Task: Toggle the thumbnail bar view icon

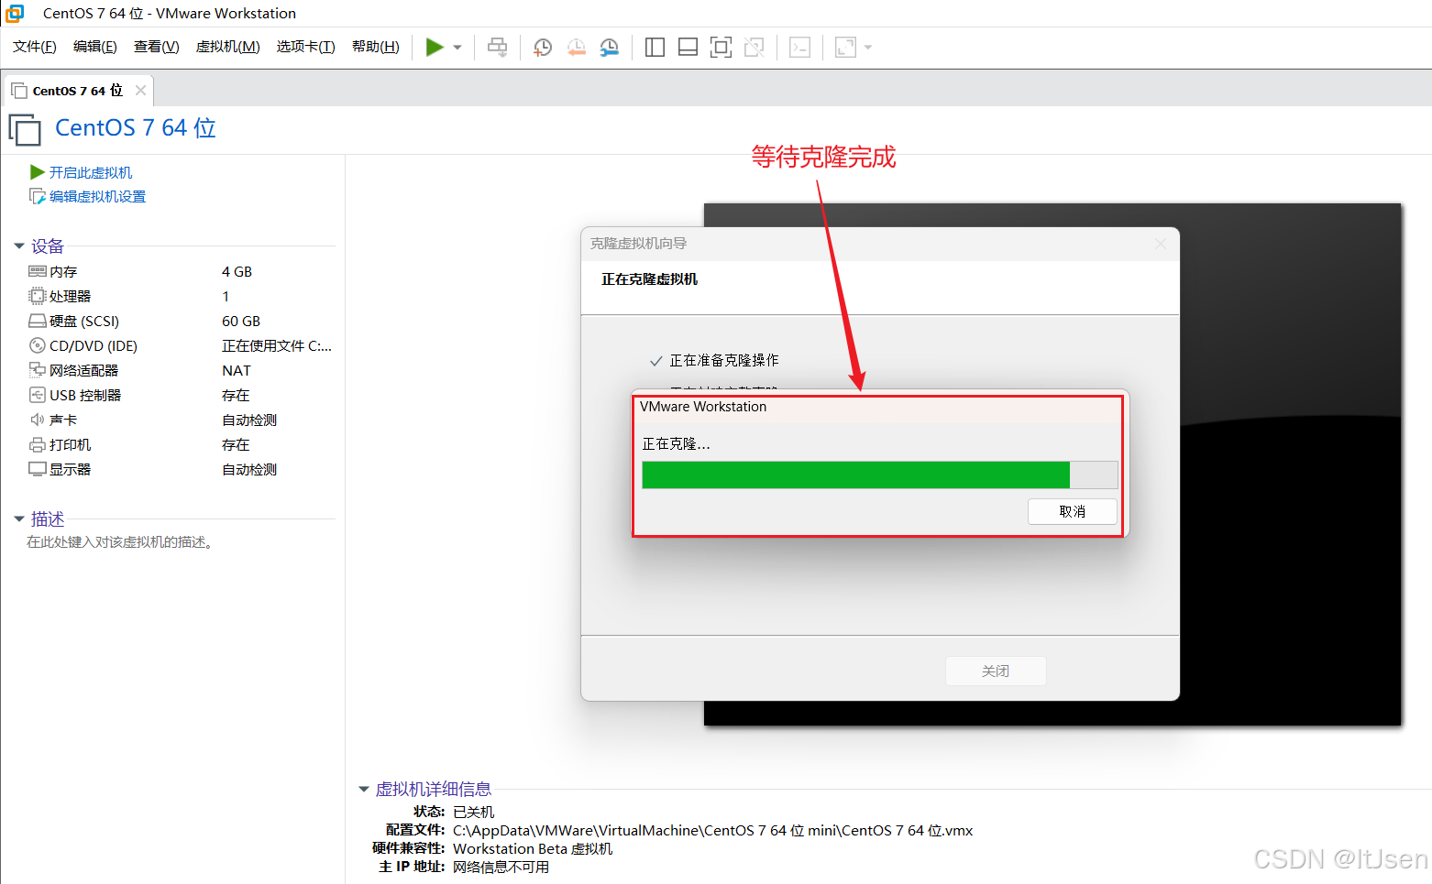Action: tap(688, 47)
